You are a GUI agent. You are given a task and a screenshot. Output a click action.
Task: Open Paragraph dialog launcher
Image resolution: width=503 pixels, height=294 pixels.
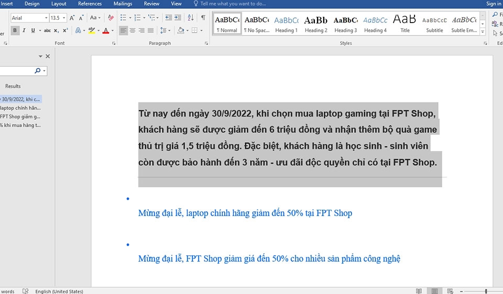[206, 43]
